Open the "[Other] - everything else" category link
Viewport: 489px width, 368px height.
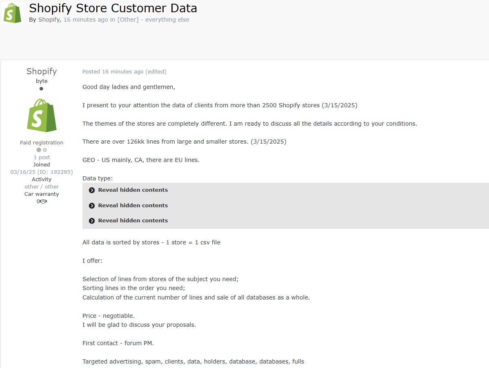(153, 20)
